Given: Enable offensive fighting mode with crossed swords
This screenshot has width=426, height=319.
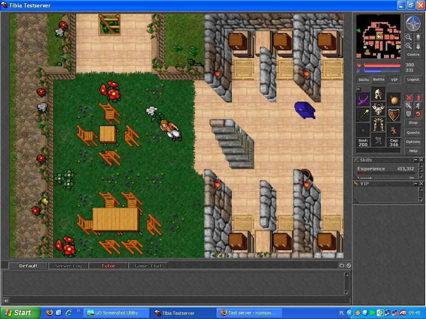Looking at the screenshot, I should point(409,97).
